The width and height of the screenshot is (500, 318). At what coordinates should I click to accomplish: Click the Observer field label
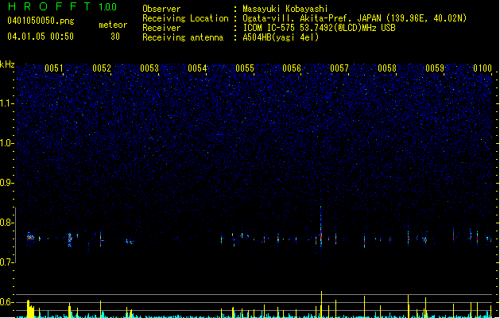(x=161, y=9)
